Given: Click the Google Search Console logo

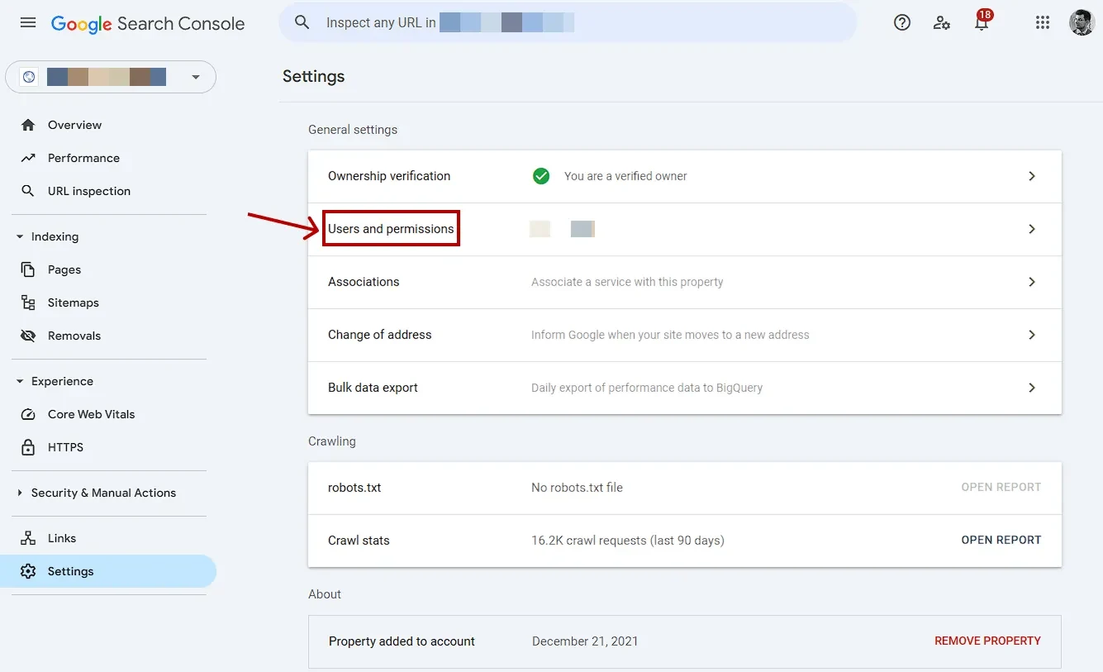Looking at the screenshot, I should (148, 23).
